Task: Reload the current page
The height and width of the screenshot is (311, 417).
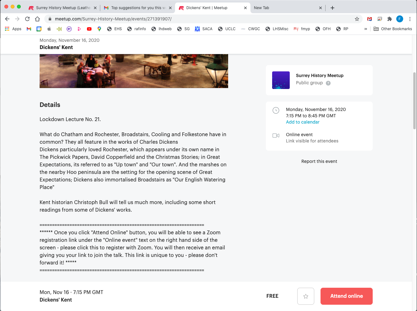Action: click(x=27, y=19)
